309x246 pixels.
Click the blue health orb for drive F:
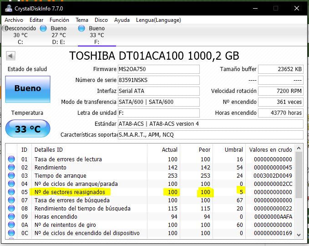tap(81, 28)
